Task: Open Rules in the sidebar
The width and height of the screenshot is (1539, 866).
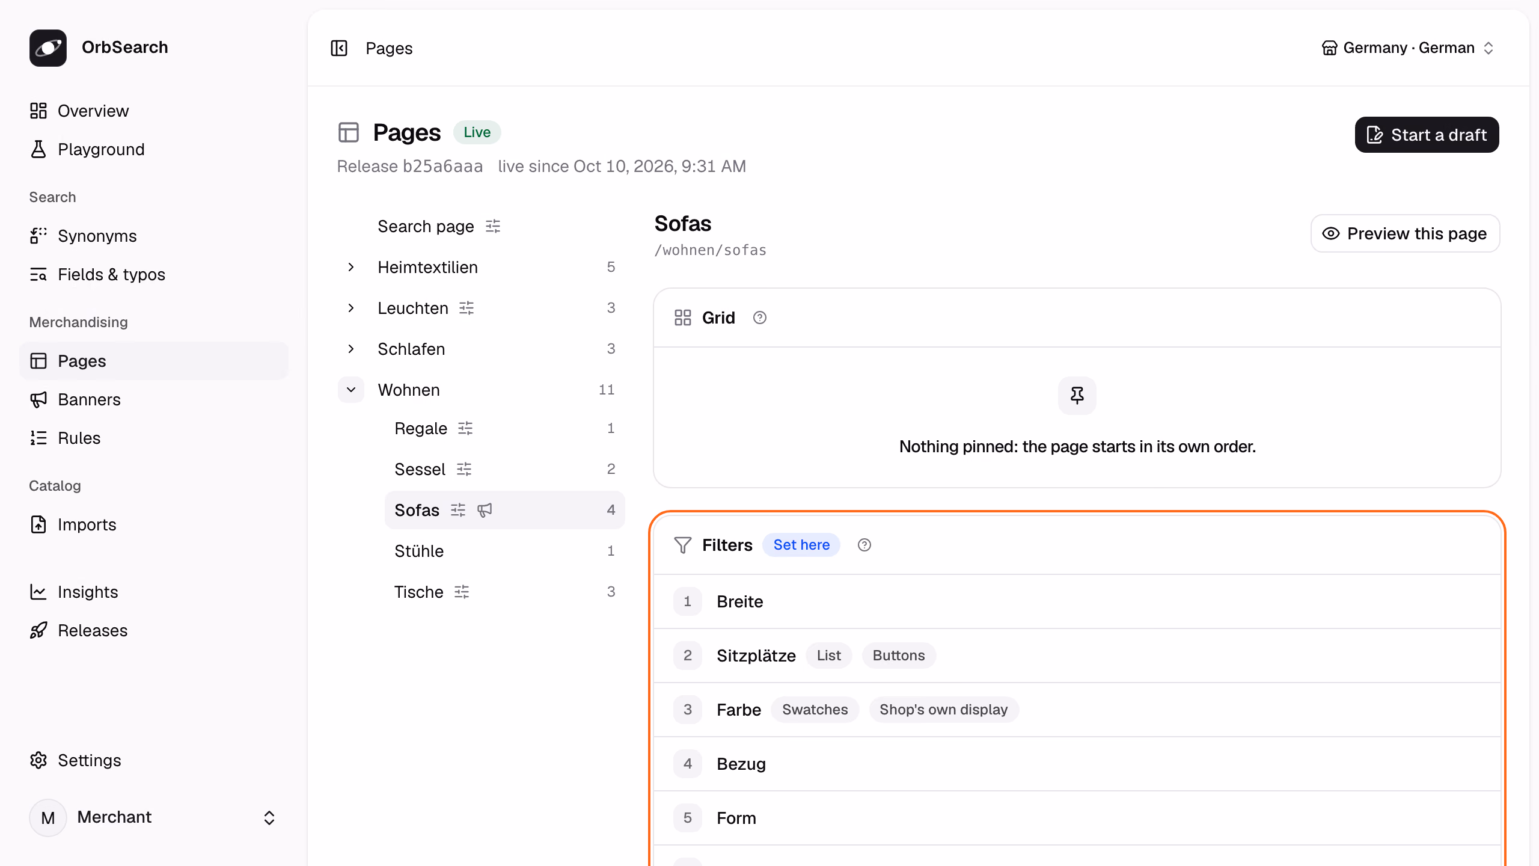Action: 154,438
